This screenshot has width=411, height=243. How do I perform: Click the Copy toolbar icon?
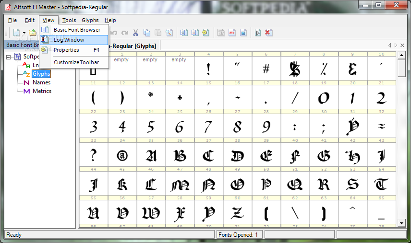pyautogui.click(x=147, y=33)
